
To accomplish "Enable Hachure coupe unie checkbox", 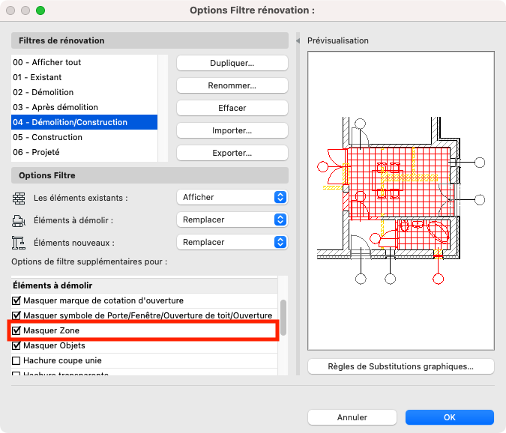I will (x=16, y=360).
